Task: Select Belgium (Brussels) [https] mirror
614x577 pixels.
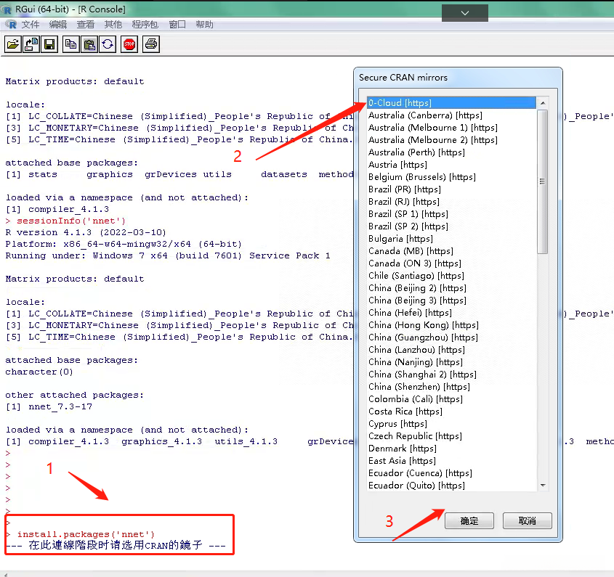Action: [451, 177]
